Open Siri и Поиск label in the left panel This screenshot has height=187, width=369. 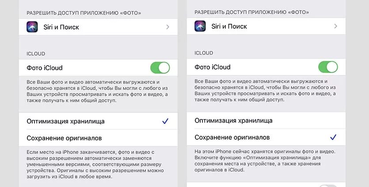click(61, 27)
